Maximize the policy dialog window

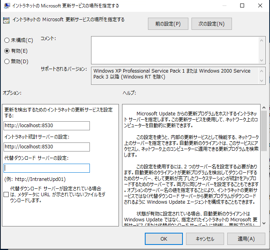pyautogui.click(x=242, y=5)
